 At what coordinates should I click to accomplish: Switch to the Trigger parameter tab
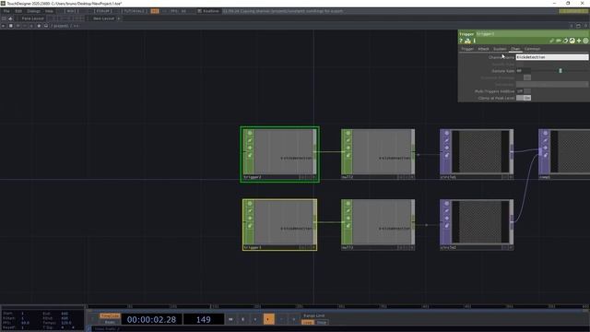pyautogui.click(x=467, y=49)
